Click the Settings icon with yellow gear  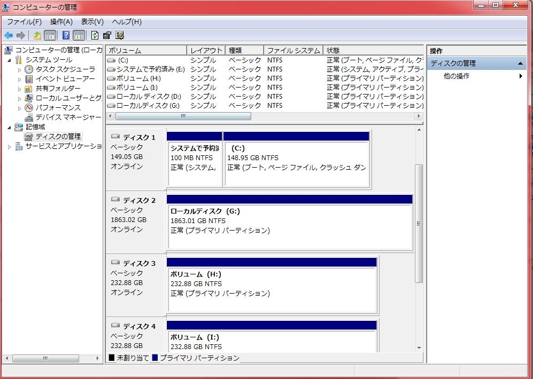[120, 35]
